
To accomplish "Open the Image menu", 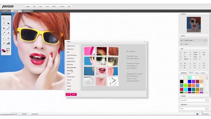I will tap(28, 7).
